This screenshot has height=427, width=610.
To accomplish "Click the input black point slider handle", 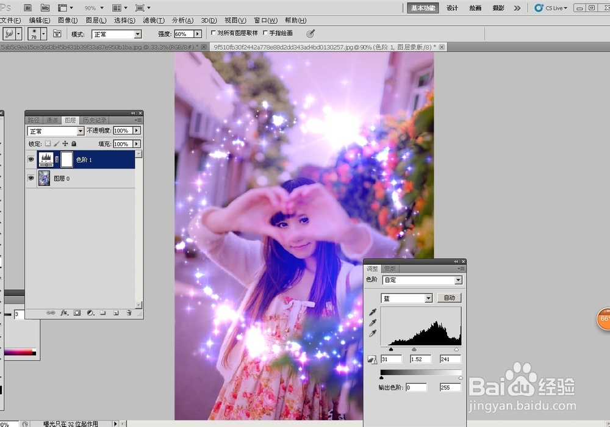I will click(390, 349).
